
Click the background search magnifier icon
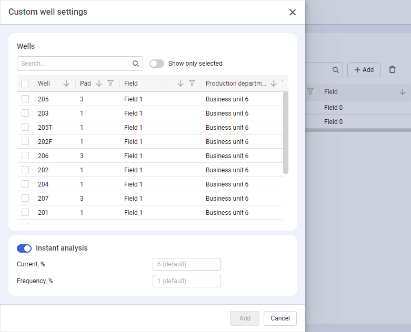pyautogui.click(x=336, y=70)
